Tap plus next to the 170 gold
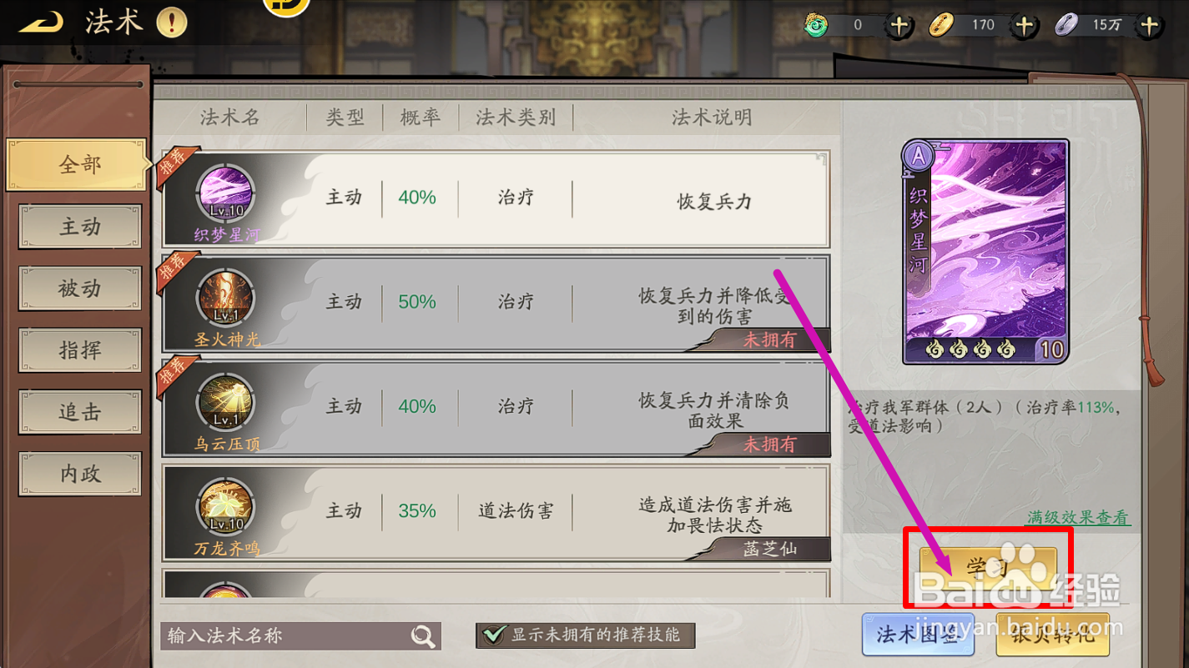The image size is (1189, 668). [x=1025, y=25]
